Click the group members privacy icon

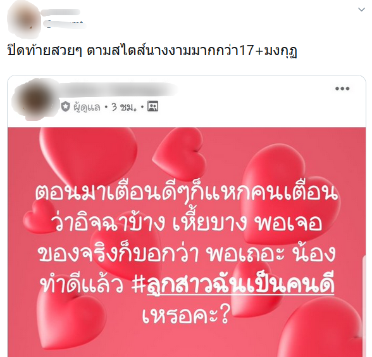point(153,107)
